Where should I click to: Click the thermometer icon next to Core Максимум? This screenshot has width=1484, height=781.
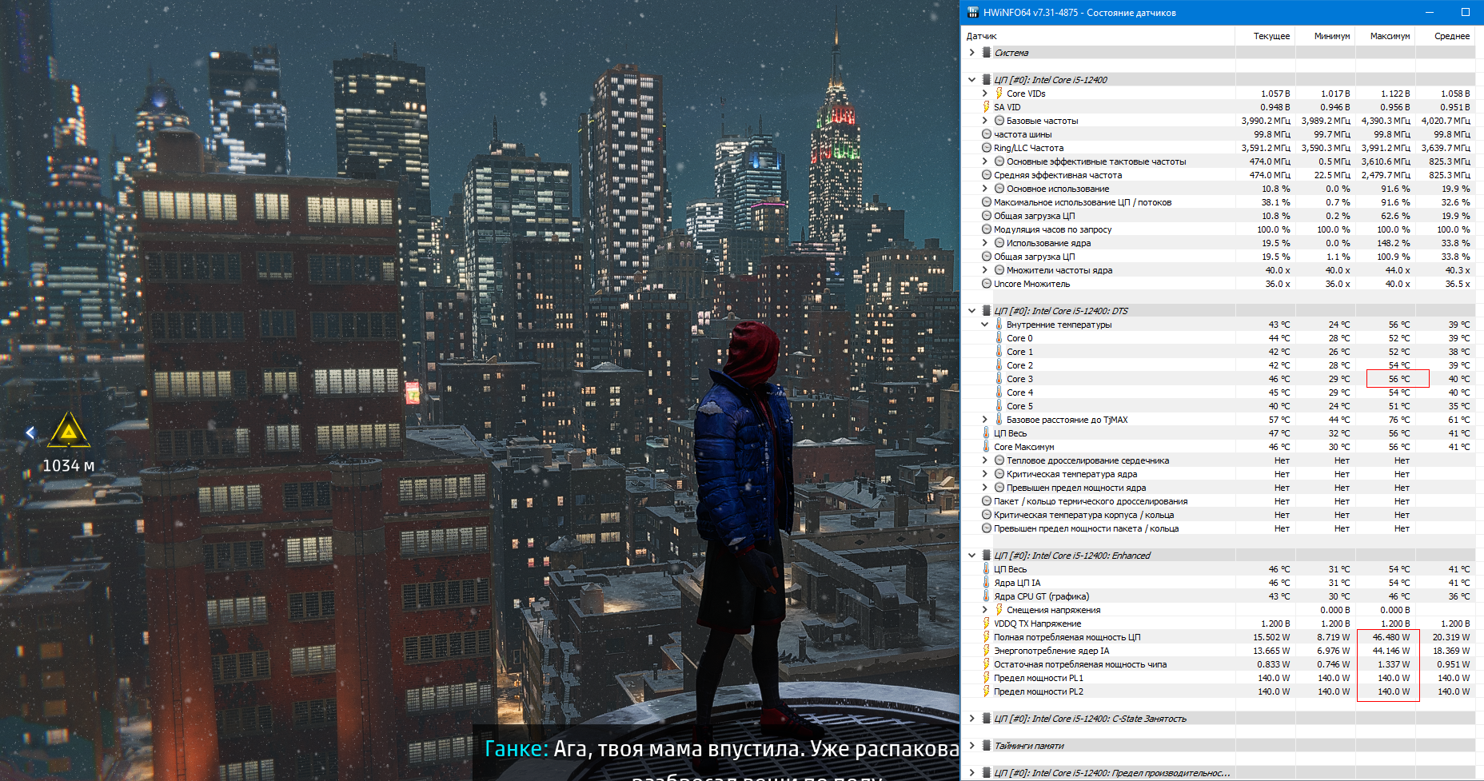click(x=986, y=447)
